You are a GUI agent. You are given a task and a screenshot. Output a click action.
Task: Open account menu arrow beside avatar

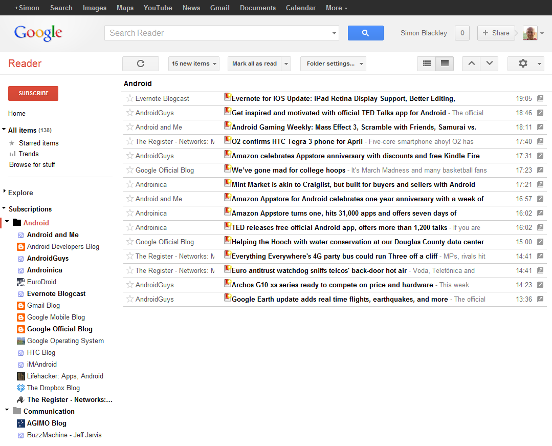coord(542,33)
